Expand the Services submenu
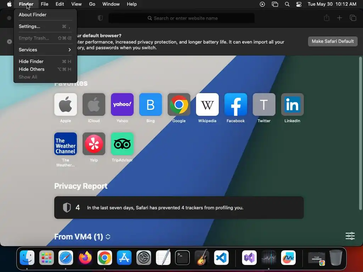 point(45,50)
